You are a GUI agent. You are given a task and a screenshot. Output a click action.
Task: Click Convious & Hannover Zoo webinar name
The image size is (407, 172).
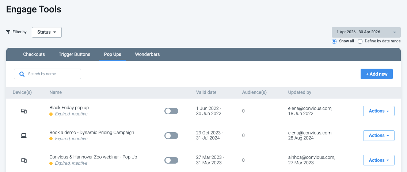pos(93,157)
